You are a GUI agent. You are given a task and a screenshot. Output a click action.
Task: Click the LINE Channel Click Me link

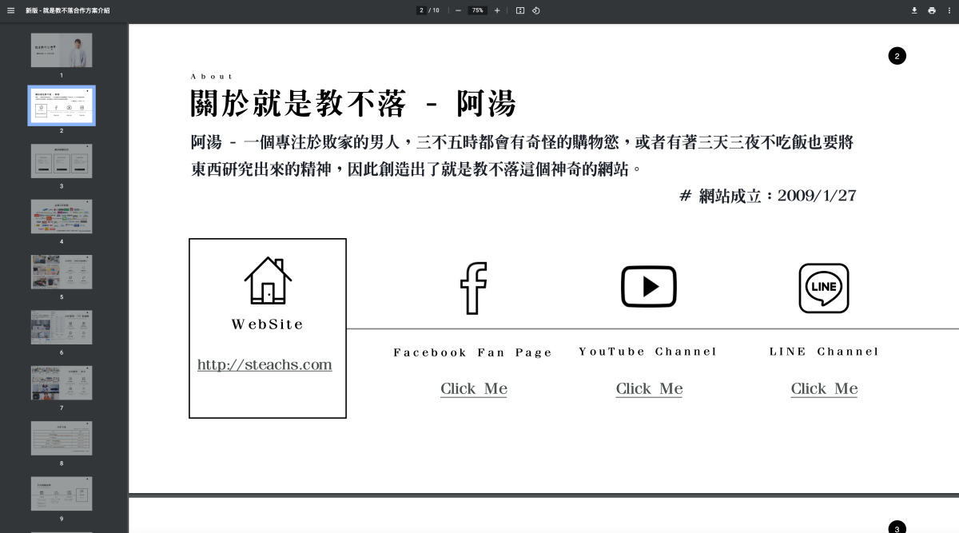click(824, 389)
